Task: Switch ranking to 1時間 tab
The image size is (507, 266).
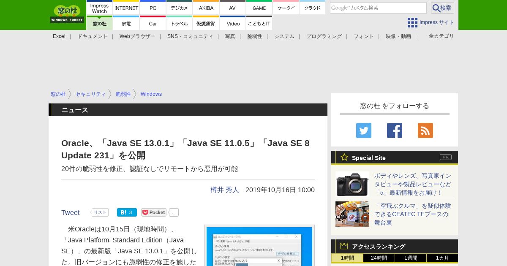Action: pos(347,258)
